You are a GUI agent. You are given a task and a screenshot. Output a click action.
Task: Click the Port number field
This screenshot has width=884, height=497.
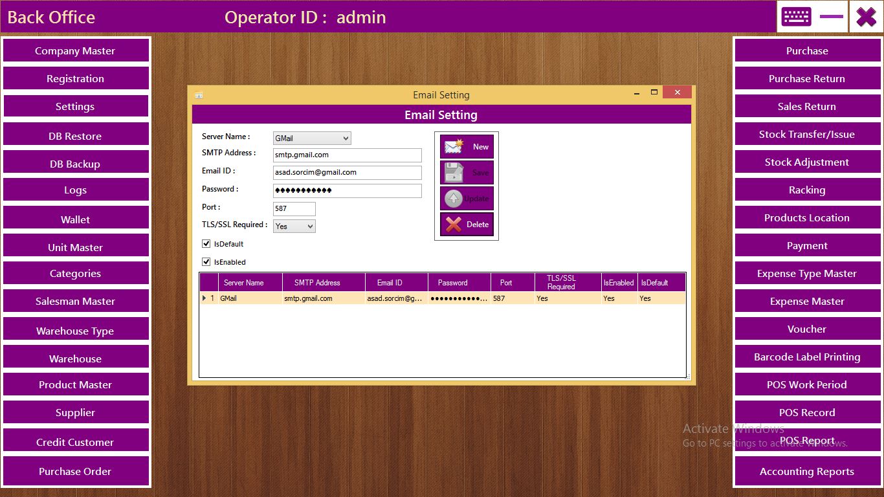(x=294, y=208)
